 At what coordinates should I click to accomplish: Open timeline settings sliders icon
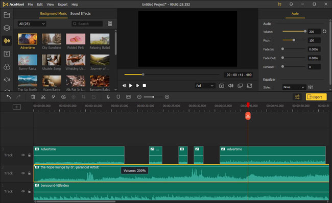[297, 97]
